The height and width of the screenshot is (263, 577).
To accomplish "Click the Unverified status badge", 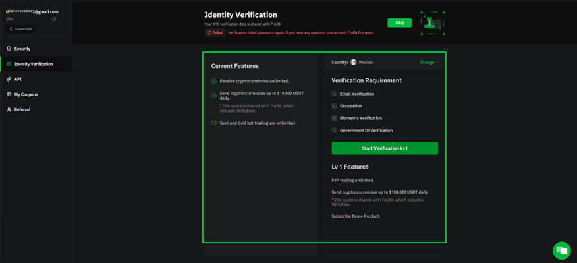I will (x=20, y=29).
